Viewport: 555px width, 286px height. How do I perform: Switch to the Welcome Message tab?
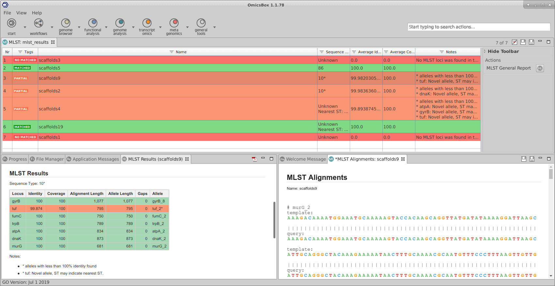[x=303, y=159]
